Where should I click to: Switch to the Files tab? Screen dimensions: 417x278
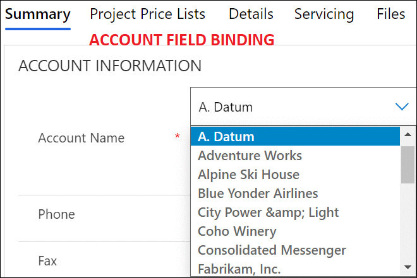391,14
